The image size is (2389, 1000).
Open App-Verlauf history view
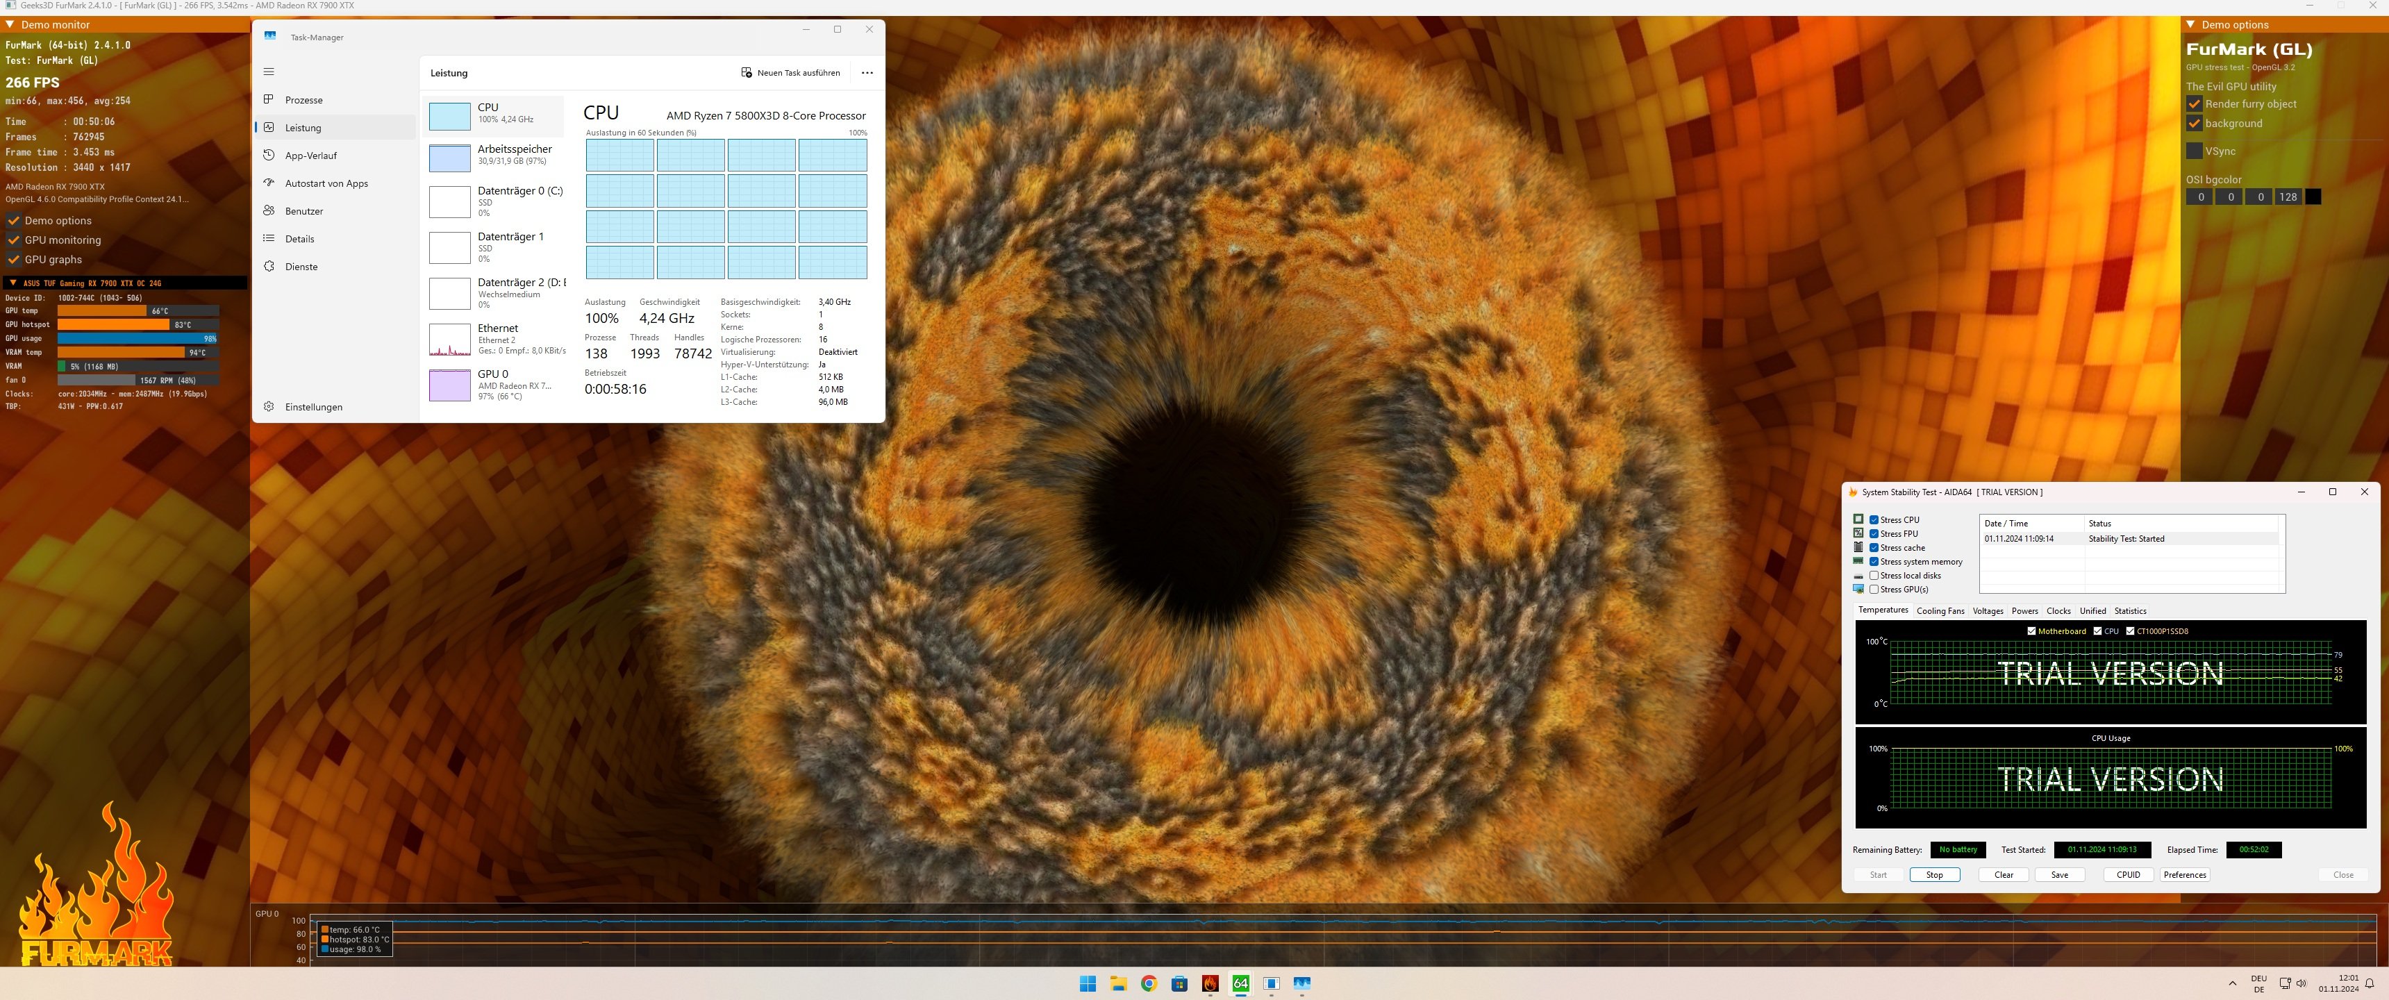310,156
